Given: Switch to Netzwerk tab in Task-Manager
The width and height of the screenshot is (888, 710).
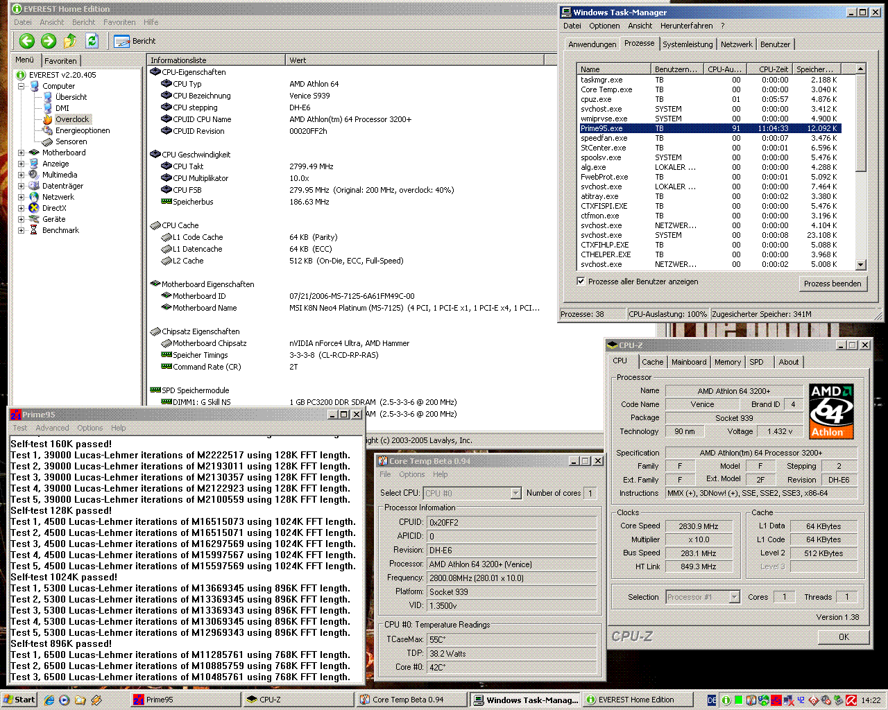Looking at the screenshot, I should 736,44.
